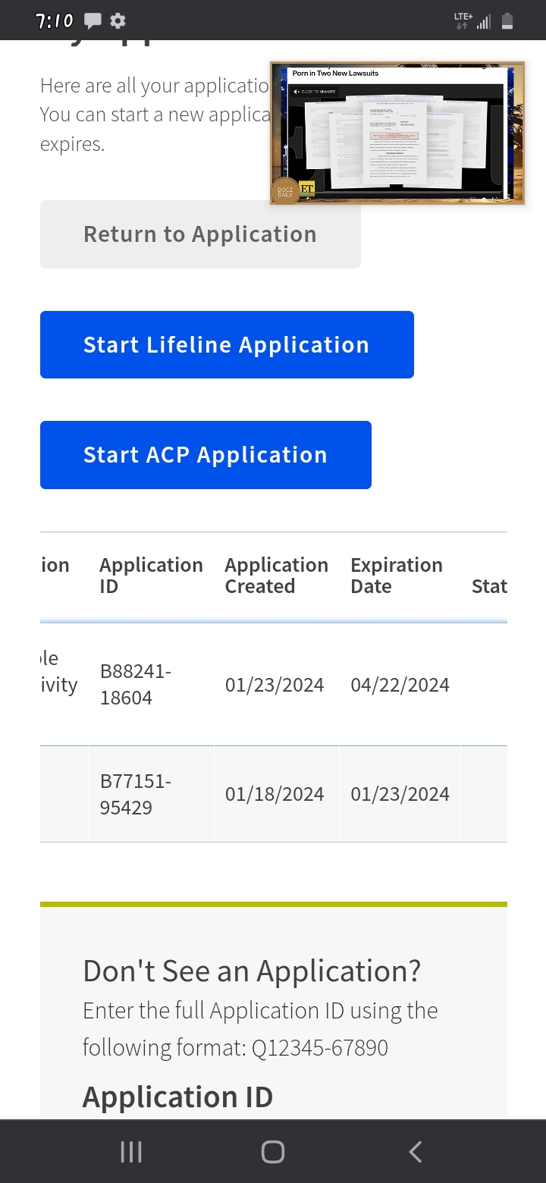The width and height of the screenshot is (546, 1183).
Task: Tap the 01/18/2024 created date cell
Action: coord(275,794)
